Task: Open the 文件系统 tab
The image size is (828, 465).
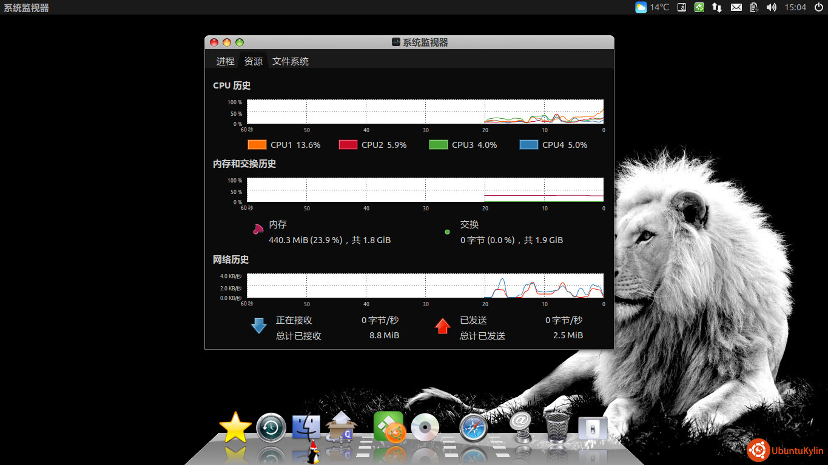Action: tap(290, 61)
